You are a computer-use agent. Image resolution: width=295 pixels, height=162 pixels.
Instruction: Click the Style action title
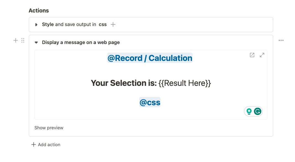click(x=48, y=24)
